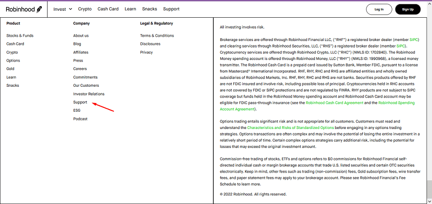Open Terms & Conditions link
This screenshot has height=204, width=432.
pos(157,36)
